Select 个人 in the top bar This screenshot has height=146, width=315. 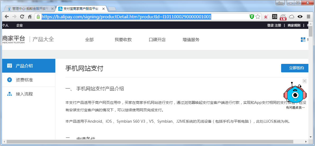5,25
